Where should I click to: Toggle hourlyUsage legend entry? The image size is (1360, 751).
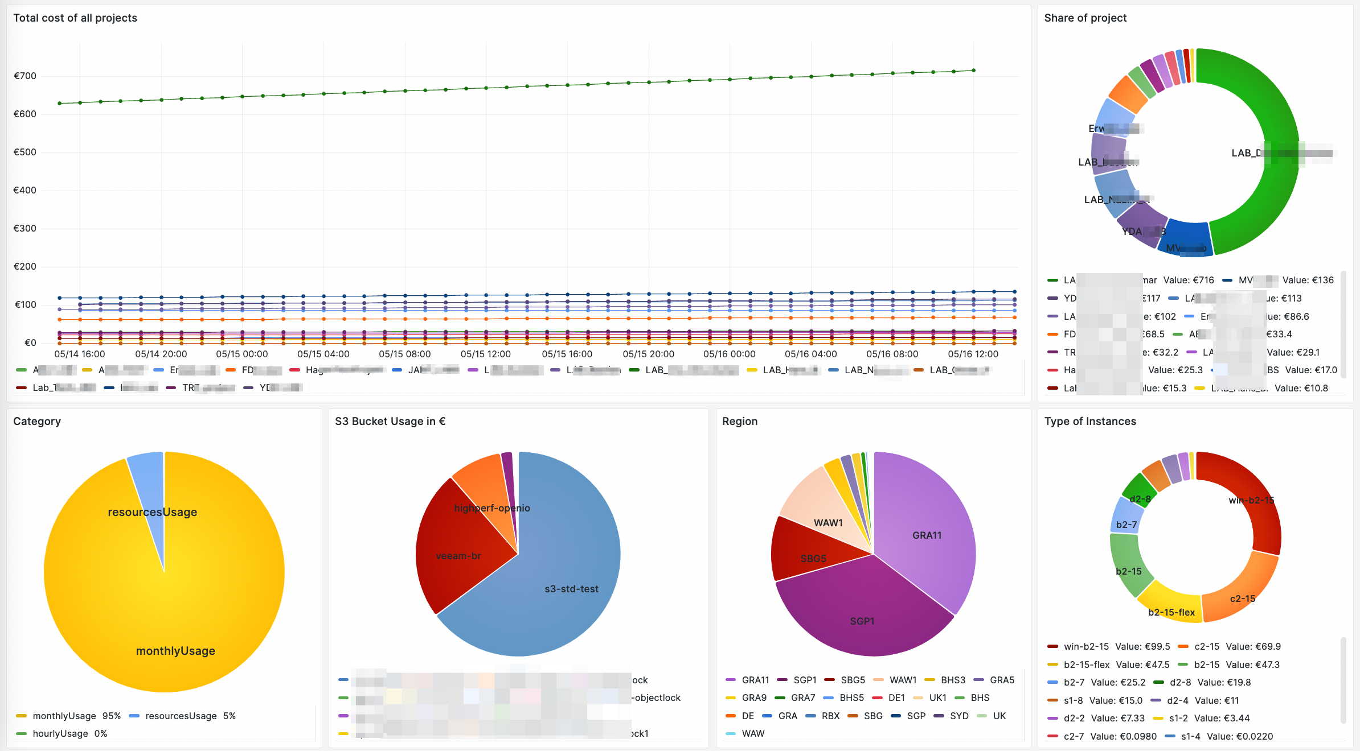(x=60, y=733)
